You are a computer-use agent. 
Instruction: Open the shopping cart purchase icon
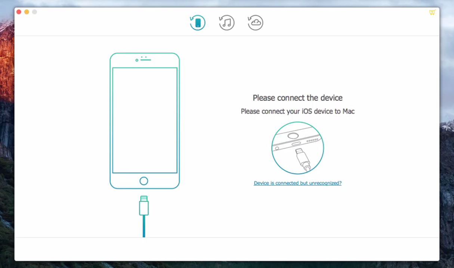432,12
